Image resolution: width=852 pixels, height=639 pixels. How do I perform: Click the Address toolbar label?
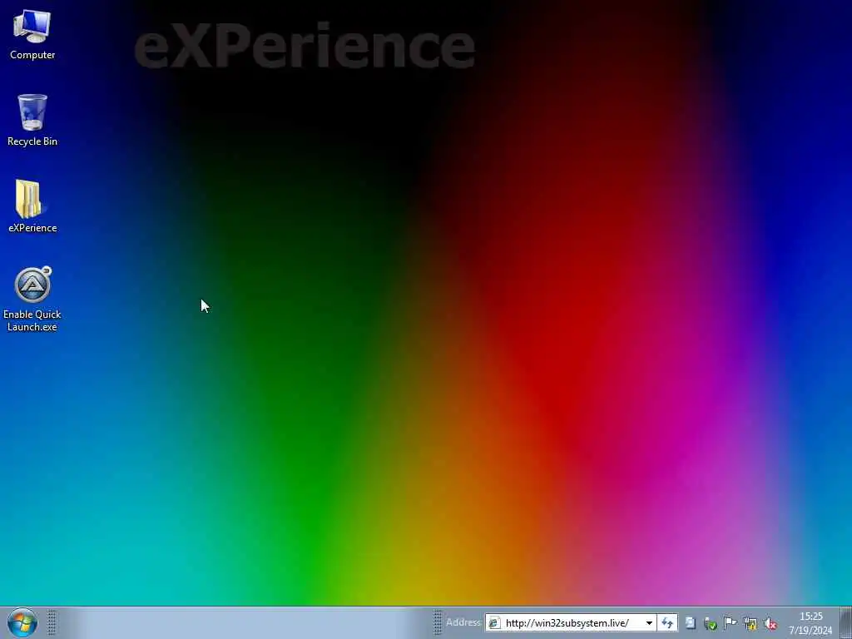(463, 622)
